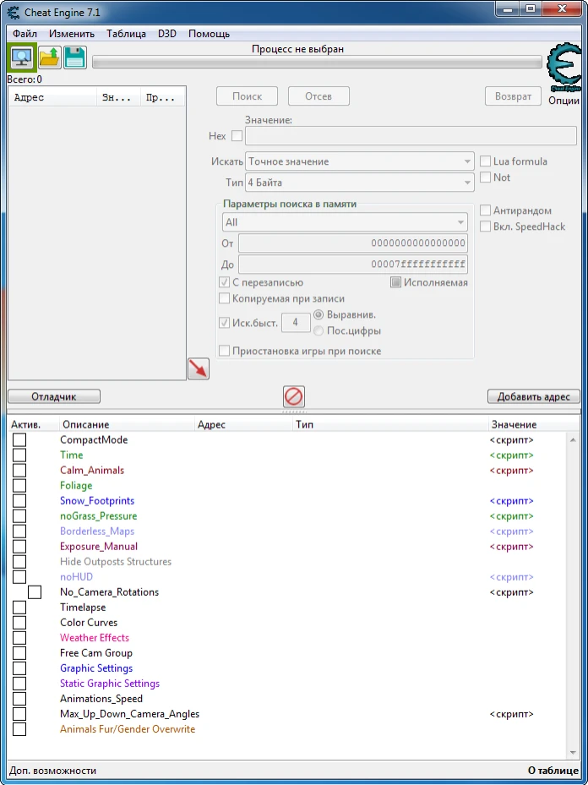
Task: Open the process list icon
Action: [22, 57]
